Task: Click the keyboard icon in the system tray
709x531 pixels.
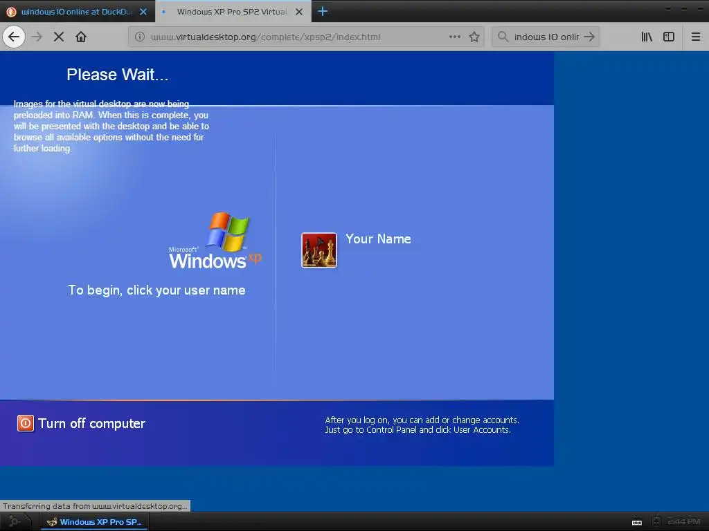Action: (x=637, y=522)
